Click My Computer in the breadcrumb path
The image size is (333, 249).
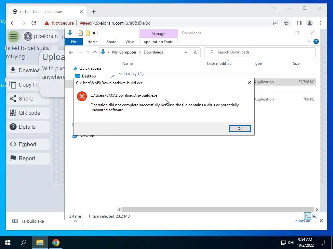pyautogui.click(x=124, y=52)
